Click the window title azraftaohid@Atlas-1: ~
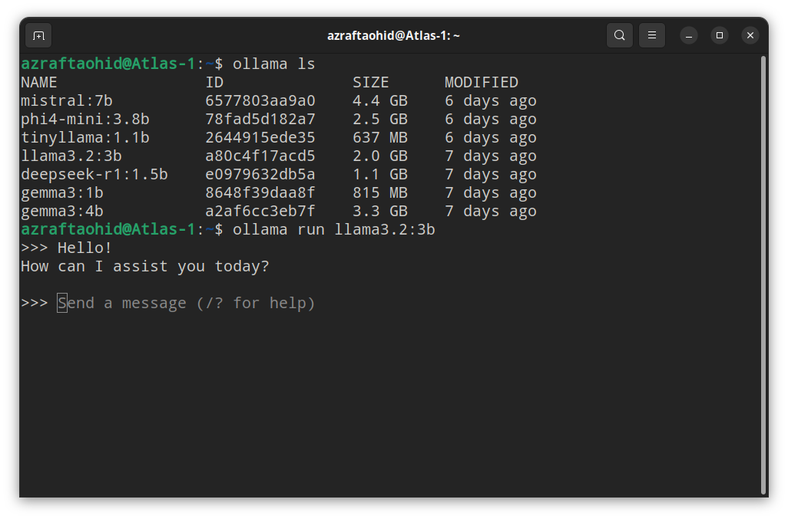Image resolution: width=788 pixels, height=519 pixels. 393,35
